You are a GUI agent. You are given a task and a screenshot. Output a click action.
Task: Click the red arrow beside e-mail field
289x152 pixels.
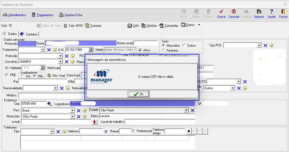click(x=94, y=122)
